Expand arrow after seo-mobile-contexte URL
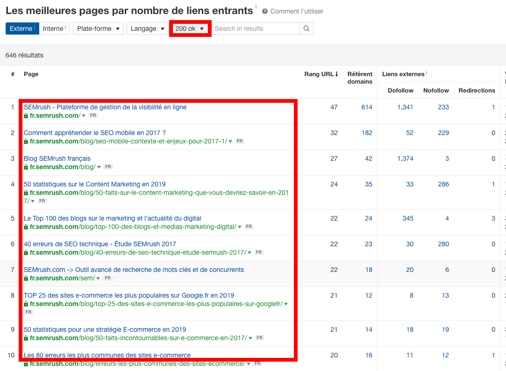The height and width of the screenshot is (371, 506). point(230,142)
